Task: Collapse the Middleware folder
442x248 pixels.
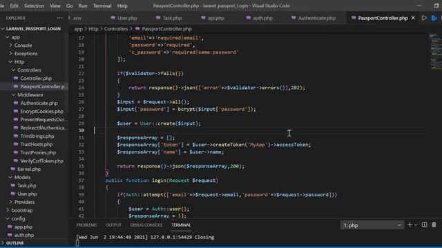Action: click(x=30, y=95)
